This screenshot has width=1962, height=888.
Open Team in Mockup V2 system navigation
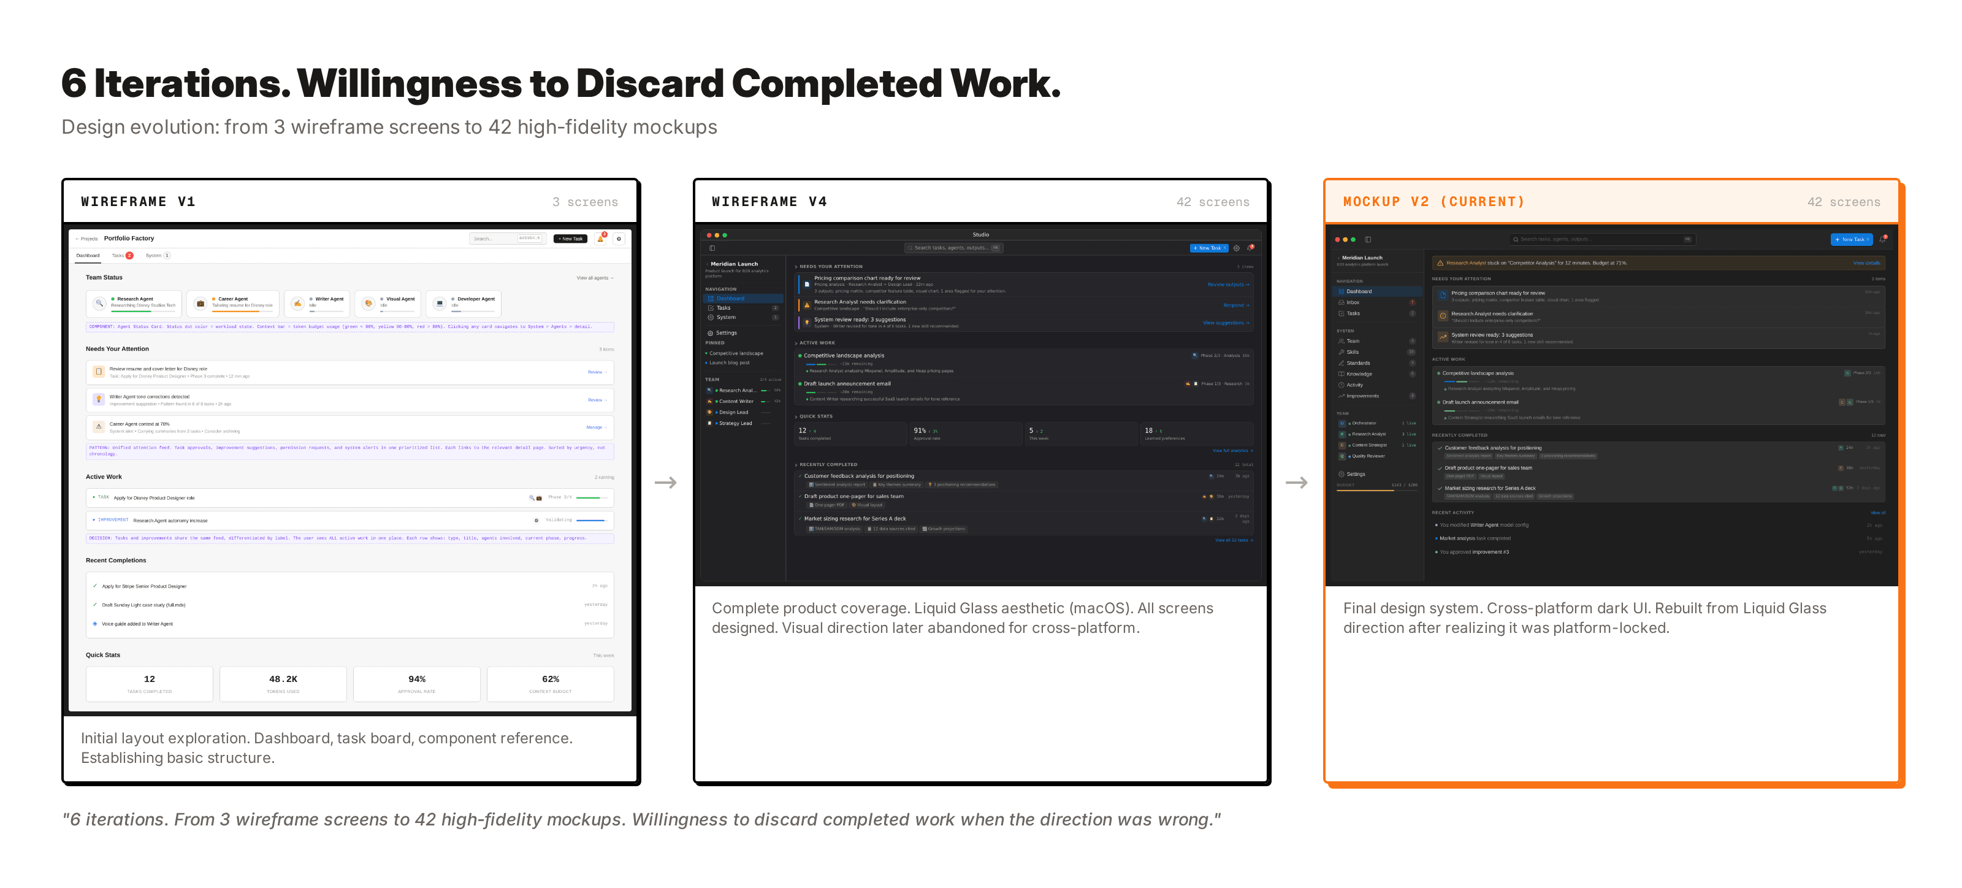1377,341
